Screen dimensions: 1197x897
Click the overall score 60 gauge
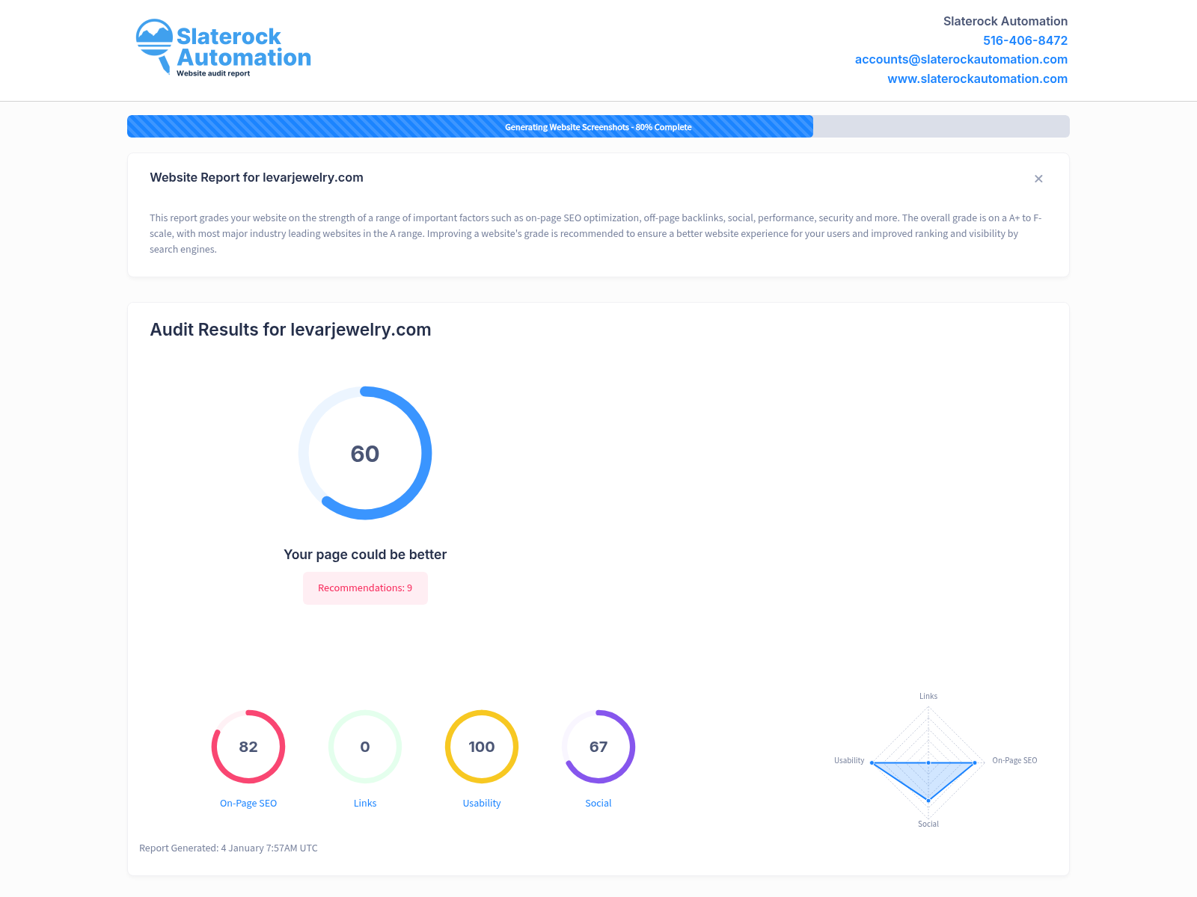365,453
